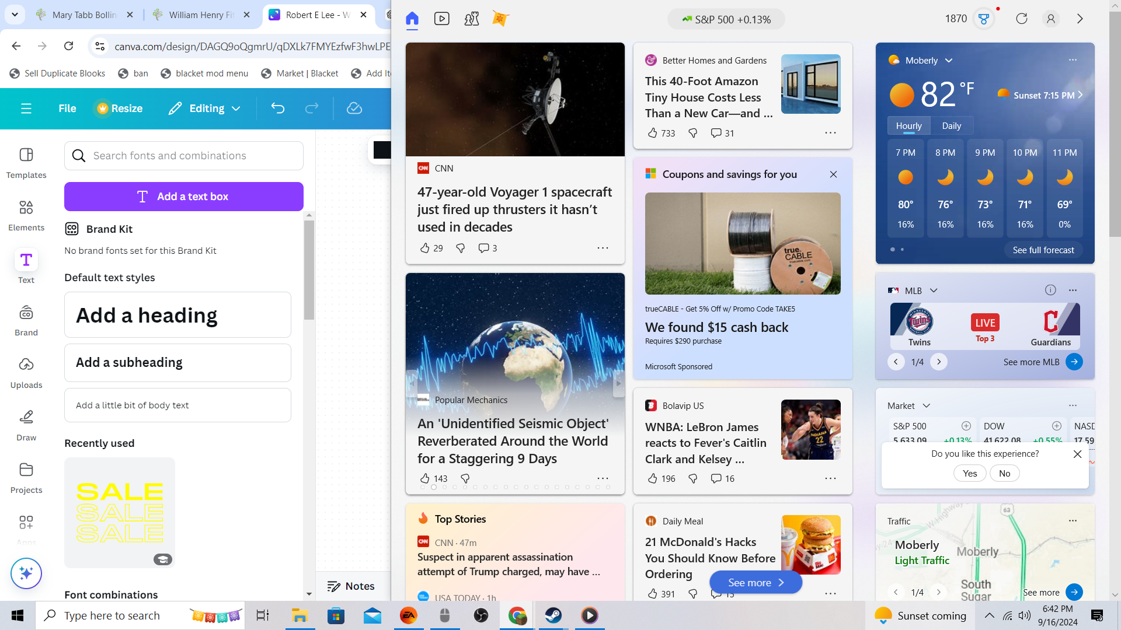The height and width of the screenshot is (630, 1121).
Task: Open the File menu in Canva
Action: pyautogui.click(x=67, y=108)
